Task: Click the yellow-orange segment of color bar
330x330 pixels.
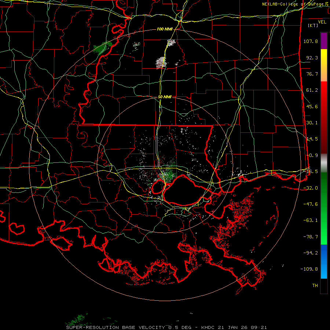Action: click(324, 65)
